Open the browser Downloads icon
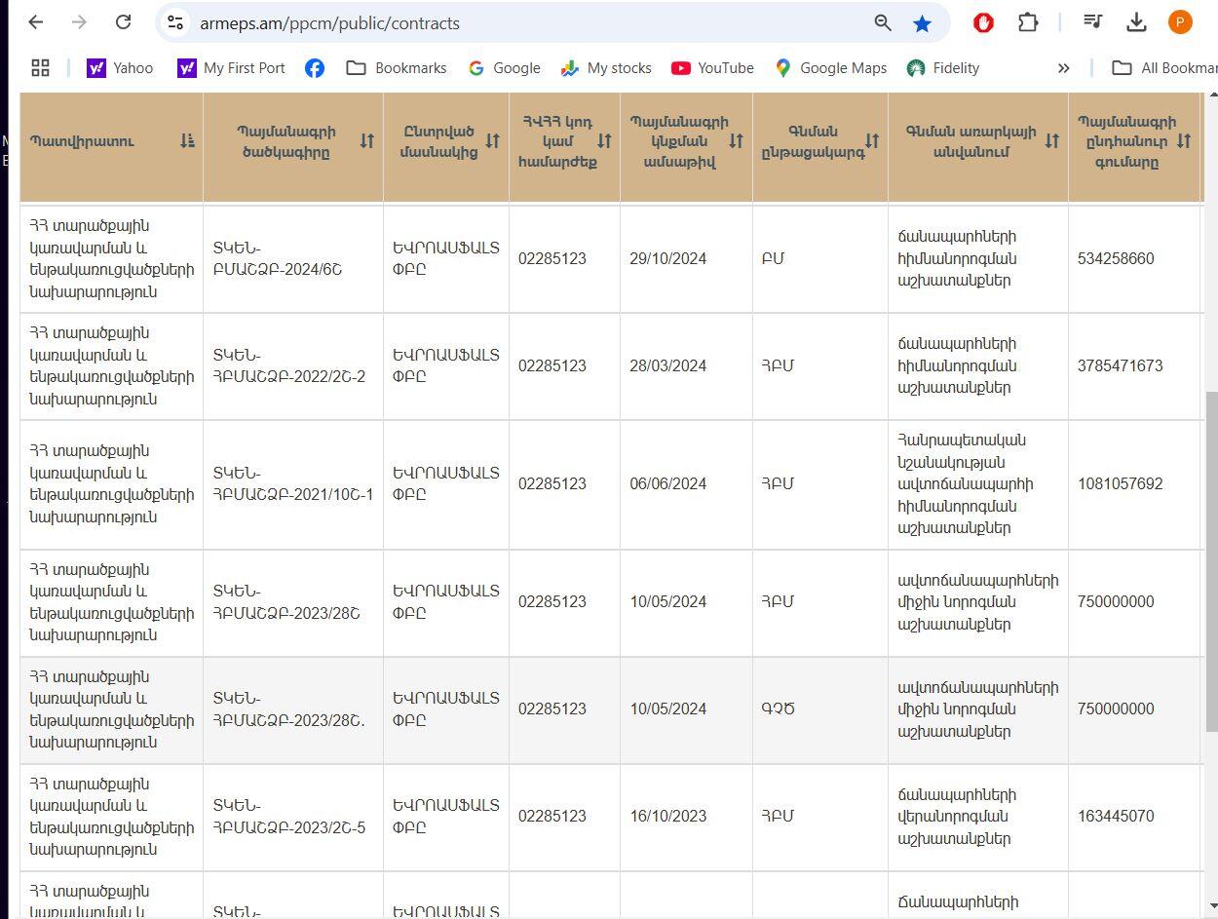 [1136, 22]
